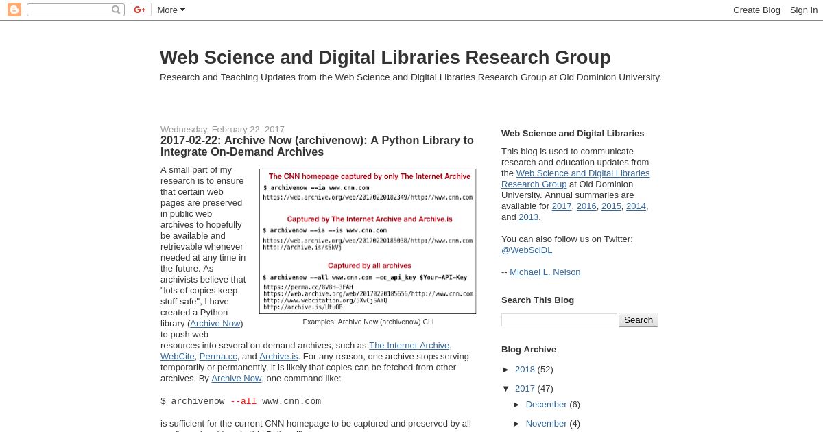Click the orange Blogger logo icon
823x432 pixels.
(x=14, y=10)
